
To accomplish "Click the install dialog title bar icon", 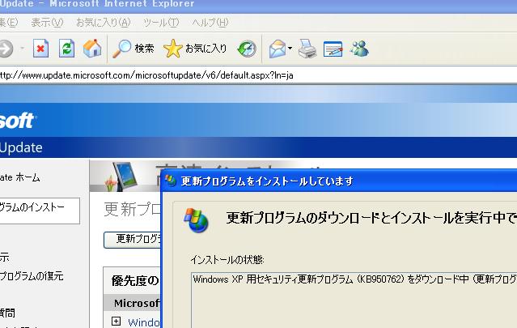I will (171, 181).
